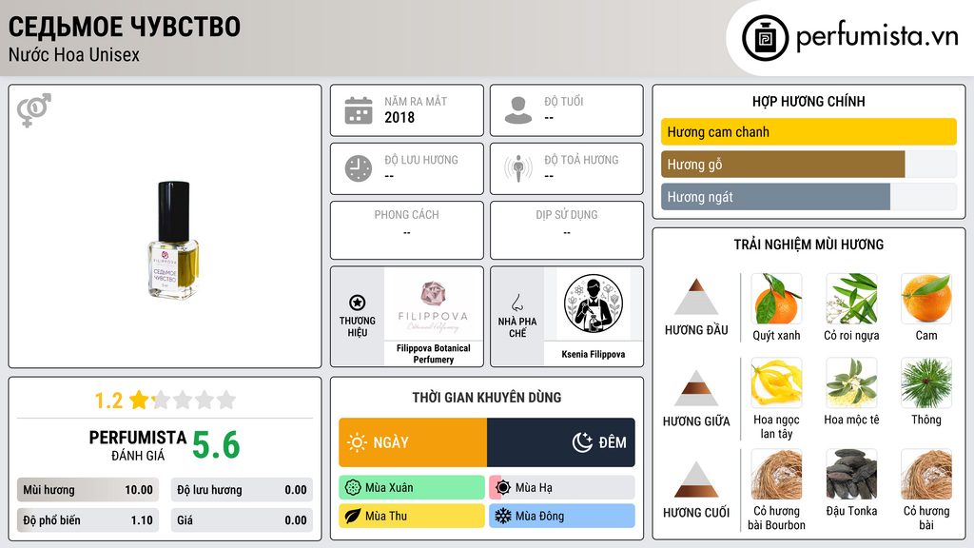Image resolution: width=974 pixels, height=548 pixels.
Task: Click the Độ phổ biến score row
Action: point(88,520)
